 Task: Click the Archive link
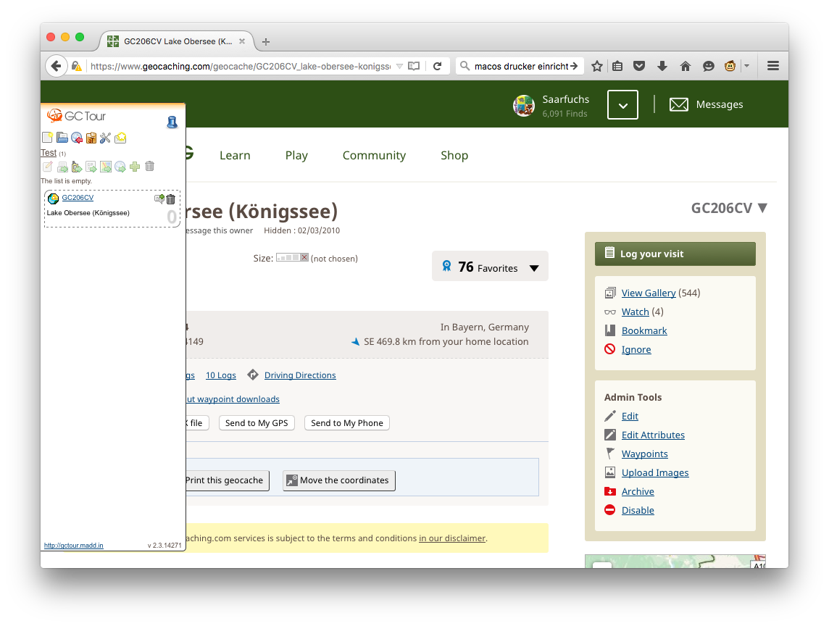pos(638,492)
